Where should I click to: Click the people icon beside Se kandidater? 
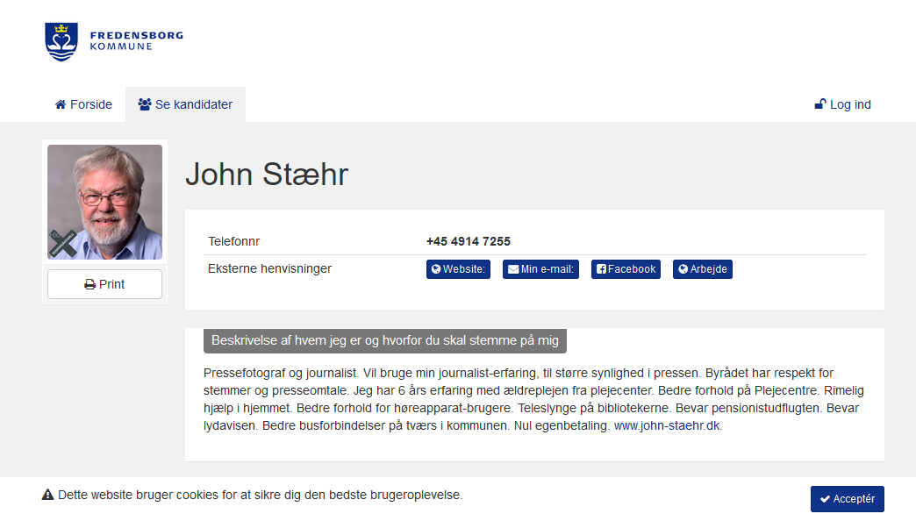pyautogui.click(x=145, y=104)
